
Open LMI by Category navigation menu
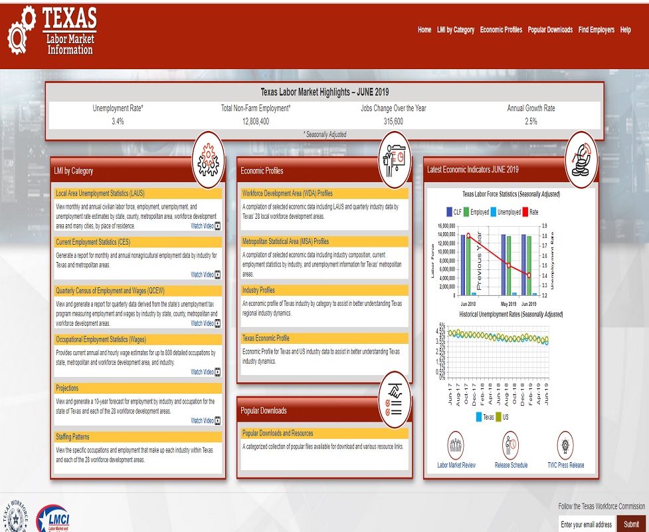coord(456,30)
